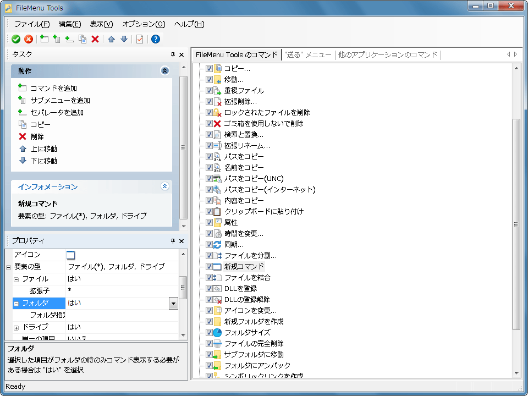Click the copy toolbar icon

[82, 39]
